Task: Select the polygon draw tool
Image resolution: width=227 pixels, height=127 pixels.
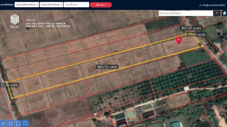Action: [x=11, y=123]
